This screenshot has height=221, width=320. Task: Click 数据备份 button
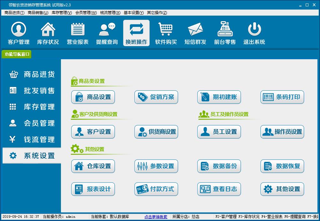[x=219, y=166]
